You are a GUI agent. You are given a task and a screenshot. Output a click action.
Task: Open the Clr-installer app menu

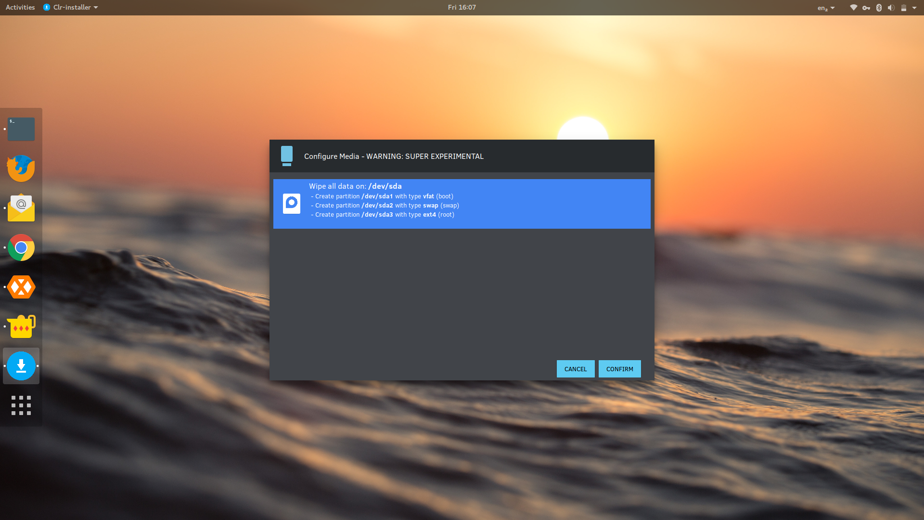(70, 7)
